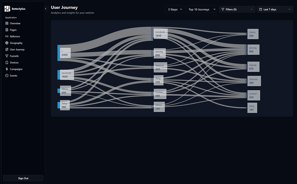Screen dimensions: 297x184
Task: Open the Last 7 days date range
Action: coord(275,9)
